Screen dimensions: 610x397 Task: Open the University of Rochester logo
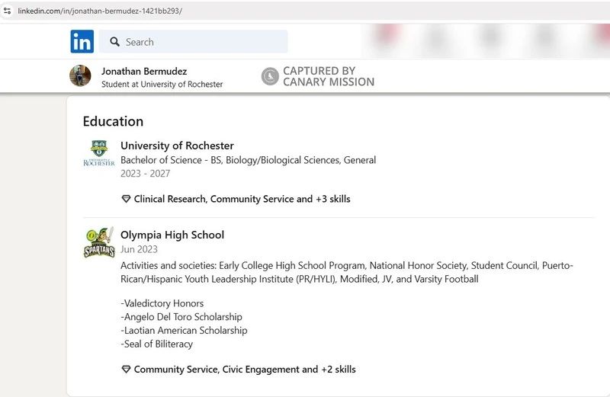[99, 153]
